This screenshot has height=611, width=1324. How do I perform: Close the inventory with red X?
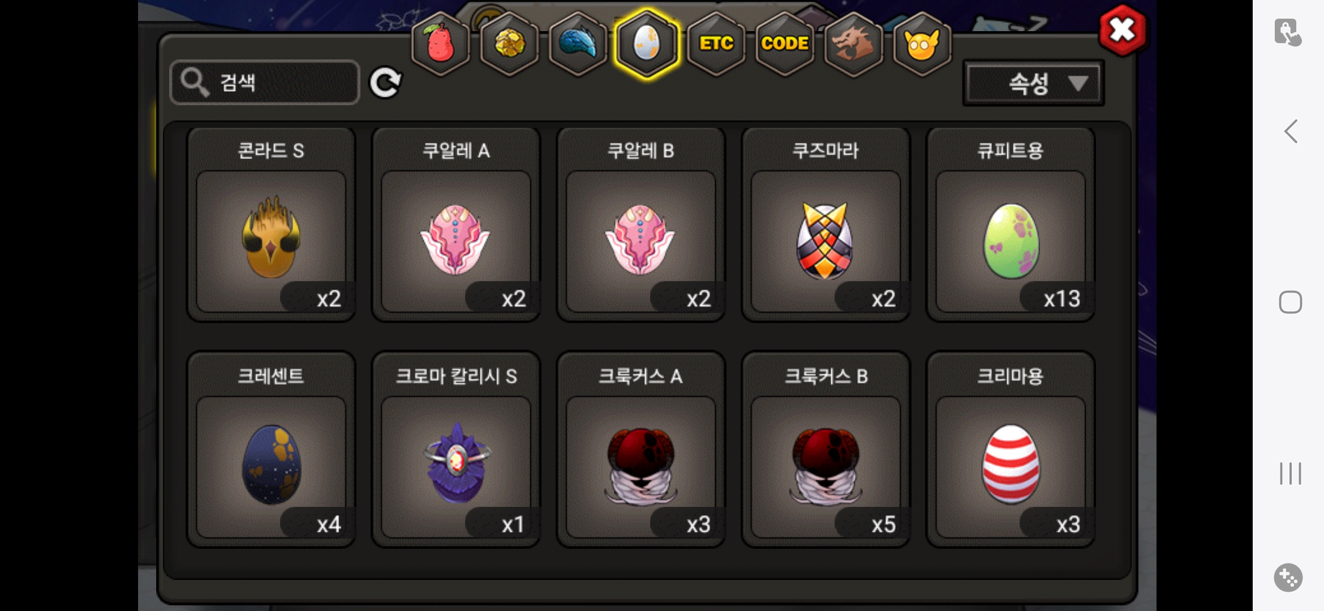1123,30
